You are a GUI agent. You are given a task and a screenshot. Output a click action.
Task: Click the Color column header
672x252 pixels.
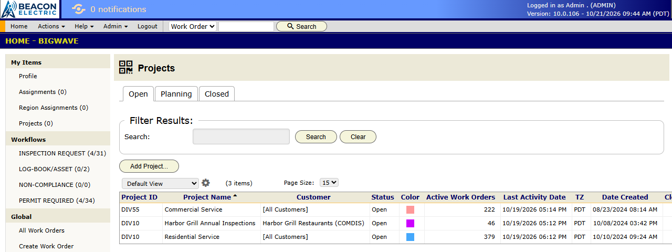pos(410,197)
